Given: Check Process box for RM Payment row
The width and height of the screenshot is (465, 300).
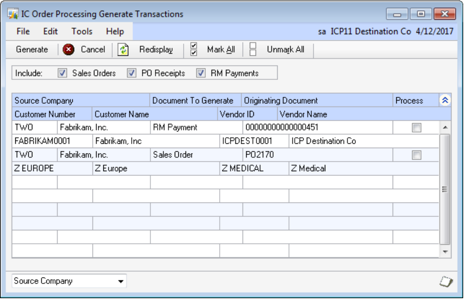Looking at the screenshot, I should [x=416, y=128].
